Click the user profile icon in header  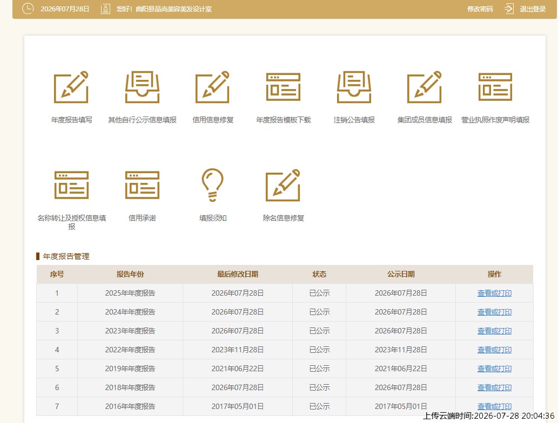tap(105, 9)
